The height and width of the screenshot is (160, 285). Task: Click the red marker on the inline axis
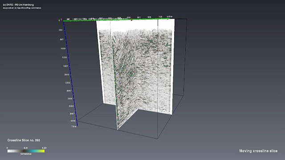(x=132, y=20)
